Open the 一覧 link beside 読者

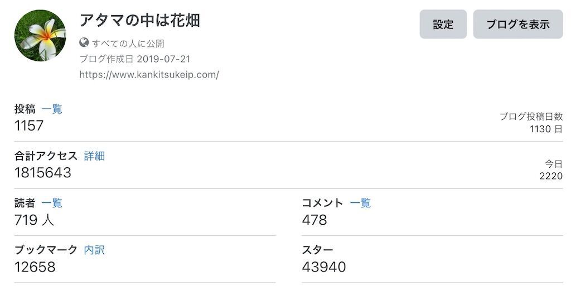[52, 203]
